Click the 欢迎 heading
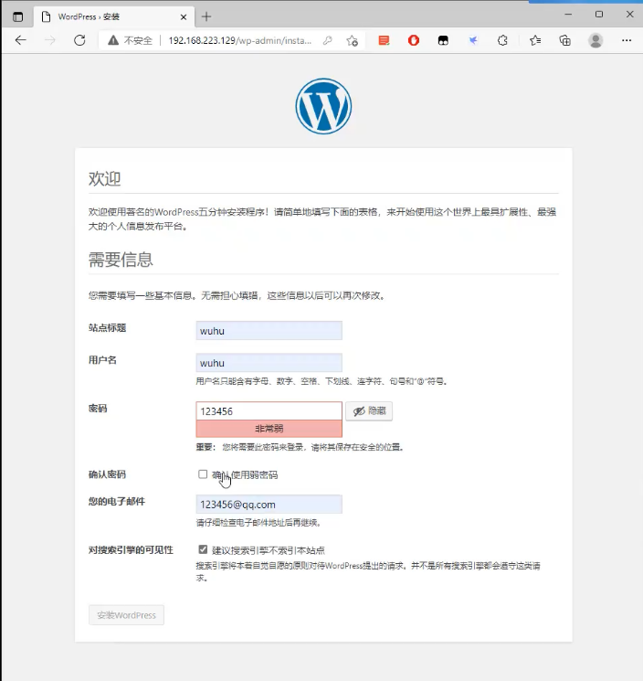The image size is (643, 681). tap(104, 178)
